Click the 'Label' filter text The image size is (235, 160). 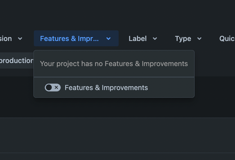tap(138, 39)
